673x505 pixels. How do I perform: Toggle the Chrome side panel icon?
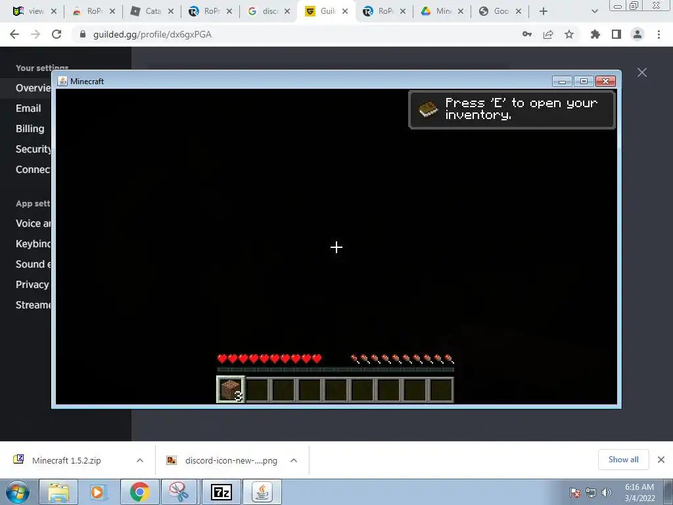pyautogui.click(x=616, y=34)
